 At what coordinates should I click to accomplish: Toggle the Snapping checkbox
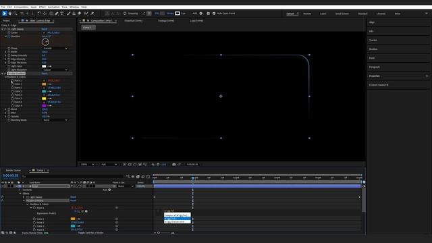125,13
